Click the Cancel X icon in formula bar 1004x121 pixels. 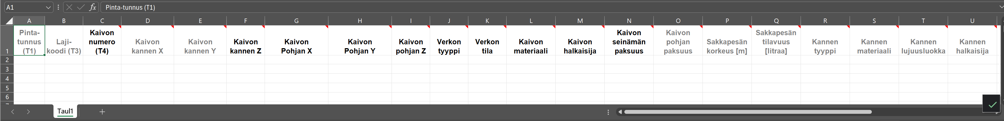pyautogui.click(x=69, y=7)
